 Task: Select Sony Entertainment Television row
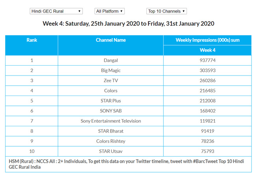(x=111, y=121)
